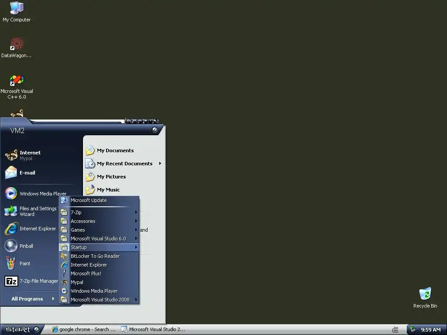Expand the 7-Zip program folder
Viewport: 447px width, 335px height.
[x=99, y=212]
